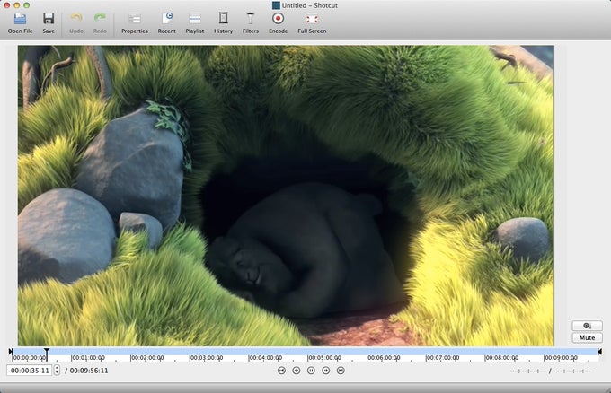
Task: Show the History panel
Action: coord(223,23)
